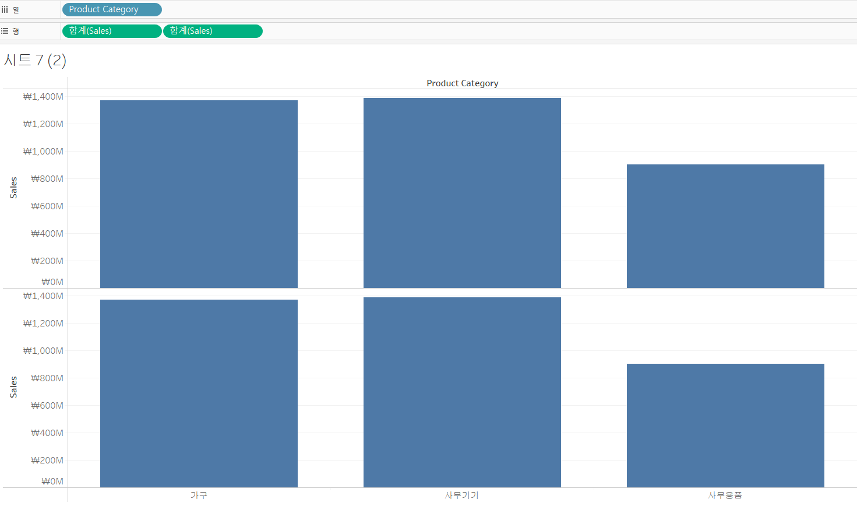
Task: Click the 사무용품 category label on the x-axis
Action: point(725,495)
